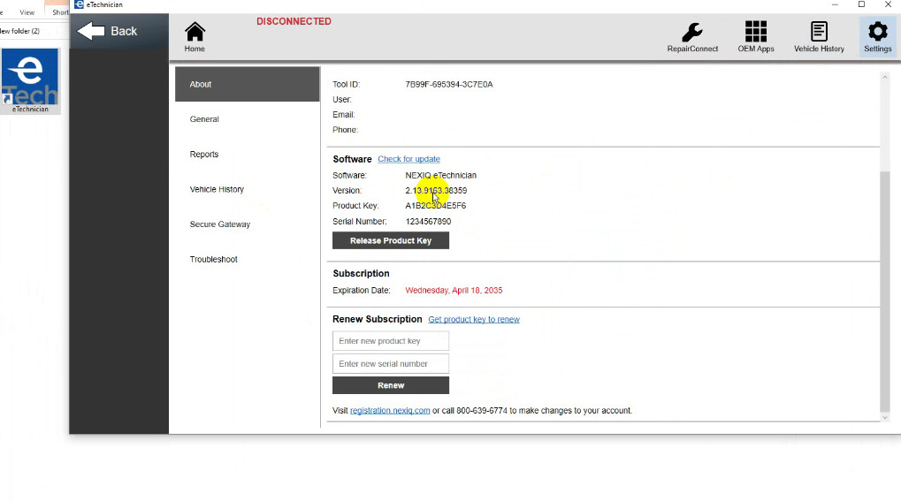Click the Tool ID value 7B99F-695394-3C7E0A
Viewport: 901px width, 501px height.
pos(449,84)
